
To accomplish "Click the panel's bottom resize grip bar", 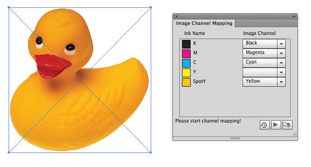I will point(235,138).
